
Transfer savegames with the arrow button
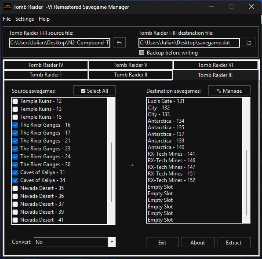point(131,165)
